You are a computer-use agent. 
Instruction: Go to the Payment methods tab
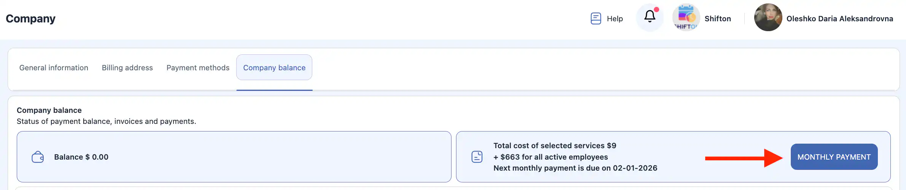coord(198,68)
